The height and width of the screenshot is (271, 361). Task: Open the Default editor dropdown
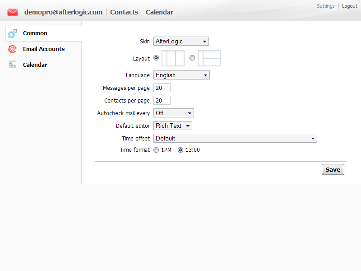[x=173, y=126]
